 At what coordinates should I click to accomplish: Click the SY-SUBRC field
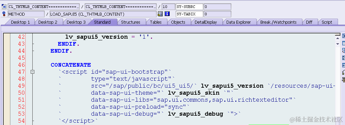point(189,7)
